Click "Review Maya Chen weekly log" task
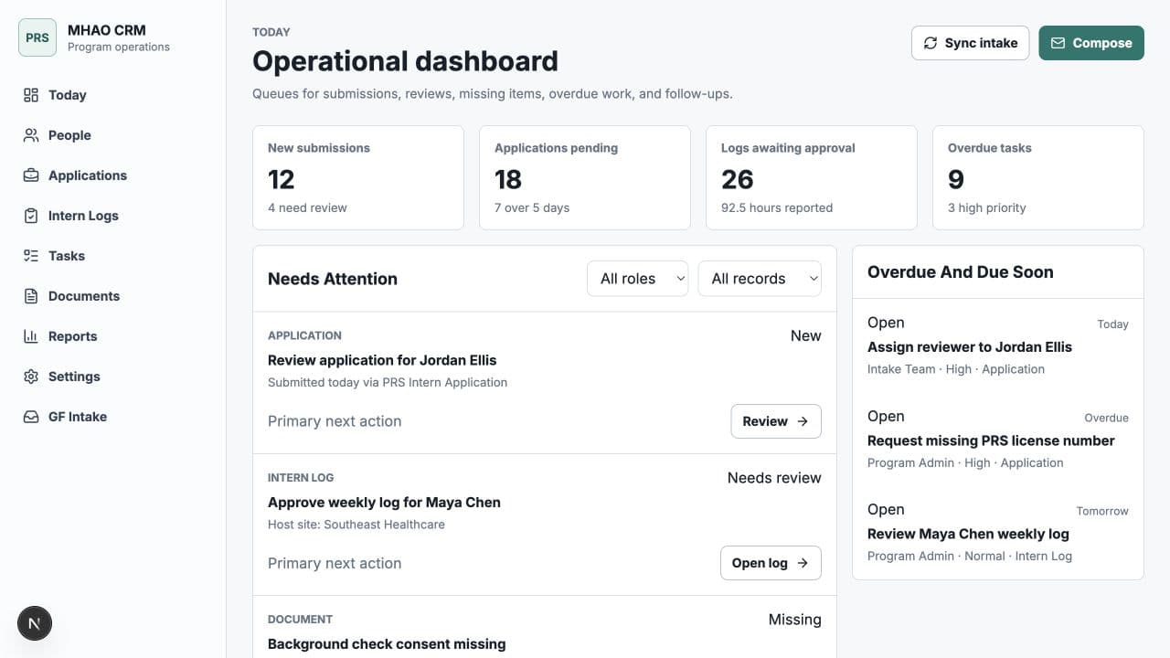The height and width of the screenshot is (658, 1170). (x=968, y=534)
